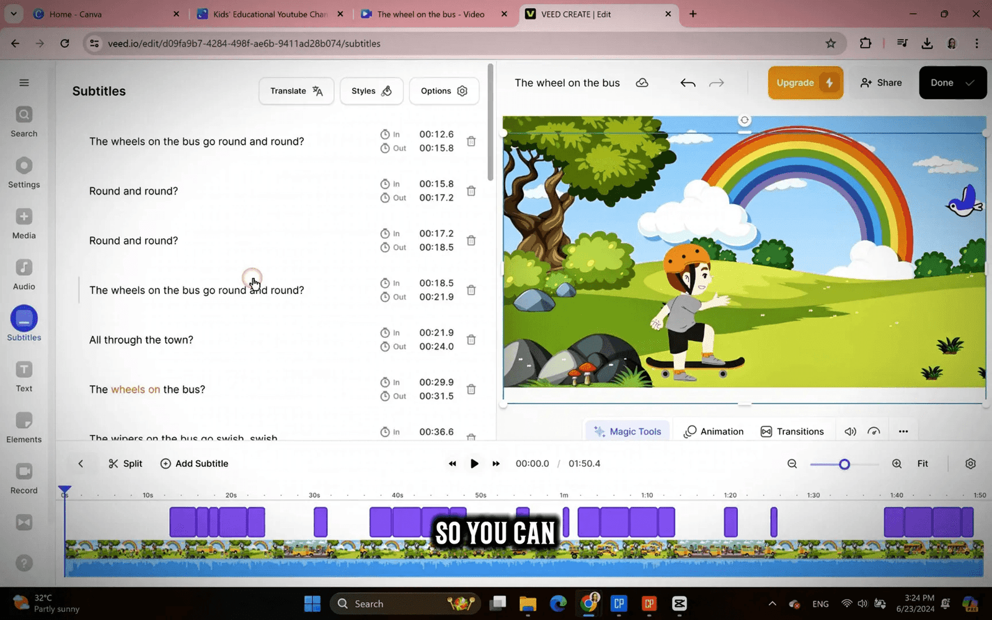Open more options three-dot menu

pyautogui.click(x=903, y=432)
